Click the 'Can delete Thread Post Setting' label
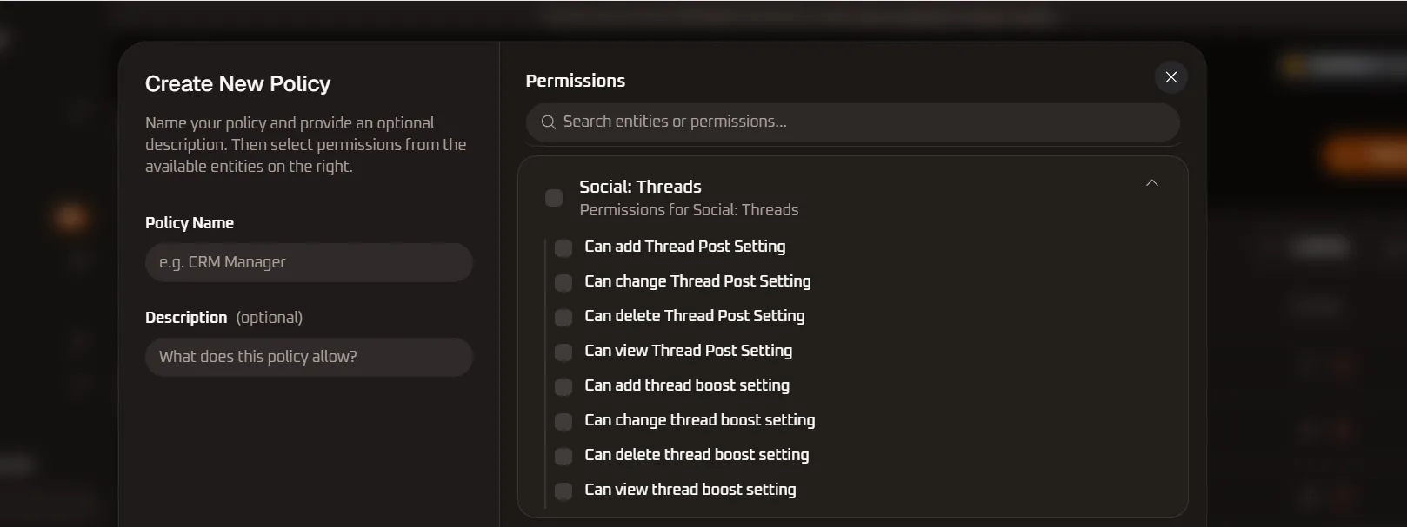 694,316
